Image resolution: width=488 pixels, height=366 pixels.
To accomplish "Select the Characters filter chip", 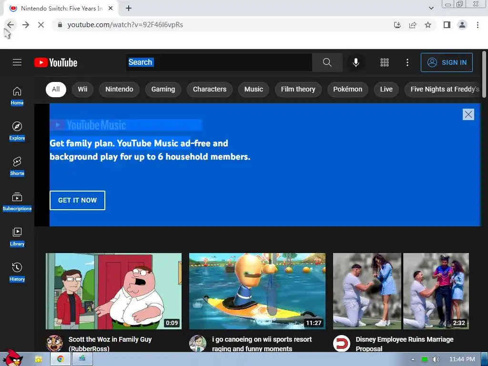I will tap(210, 89).
